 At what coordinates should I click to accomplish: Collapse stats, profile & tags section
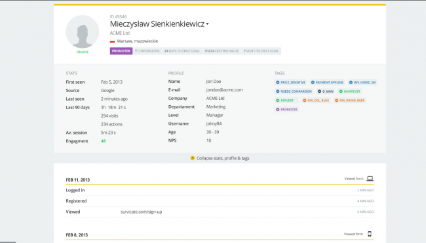(220, 158)
